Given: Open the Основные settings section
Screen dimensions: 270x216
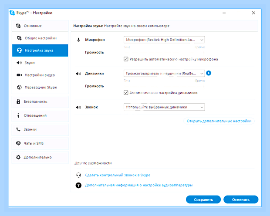Looking at the screenshot, I should click(x=40, y=26).
